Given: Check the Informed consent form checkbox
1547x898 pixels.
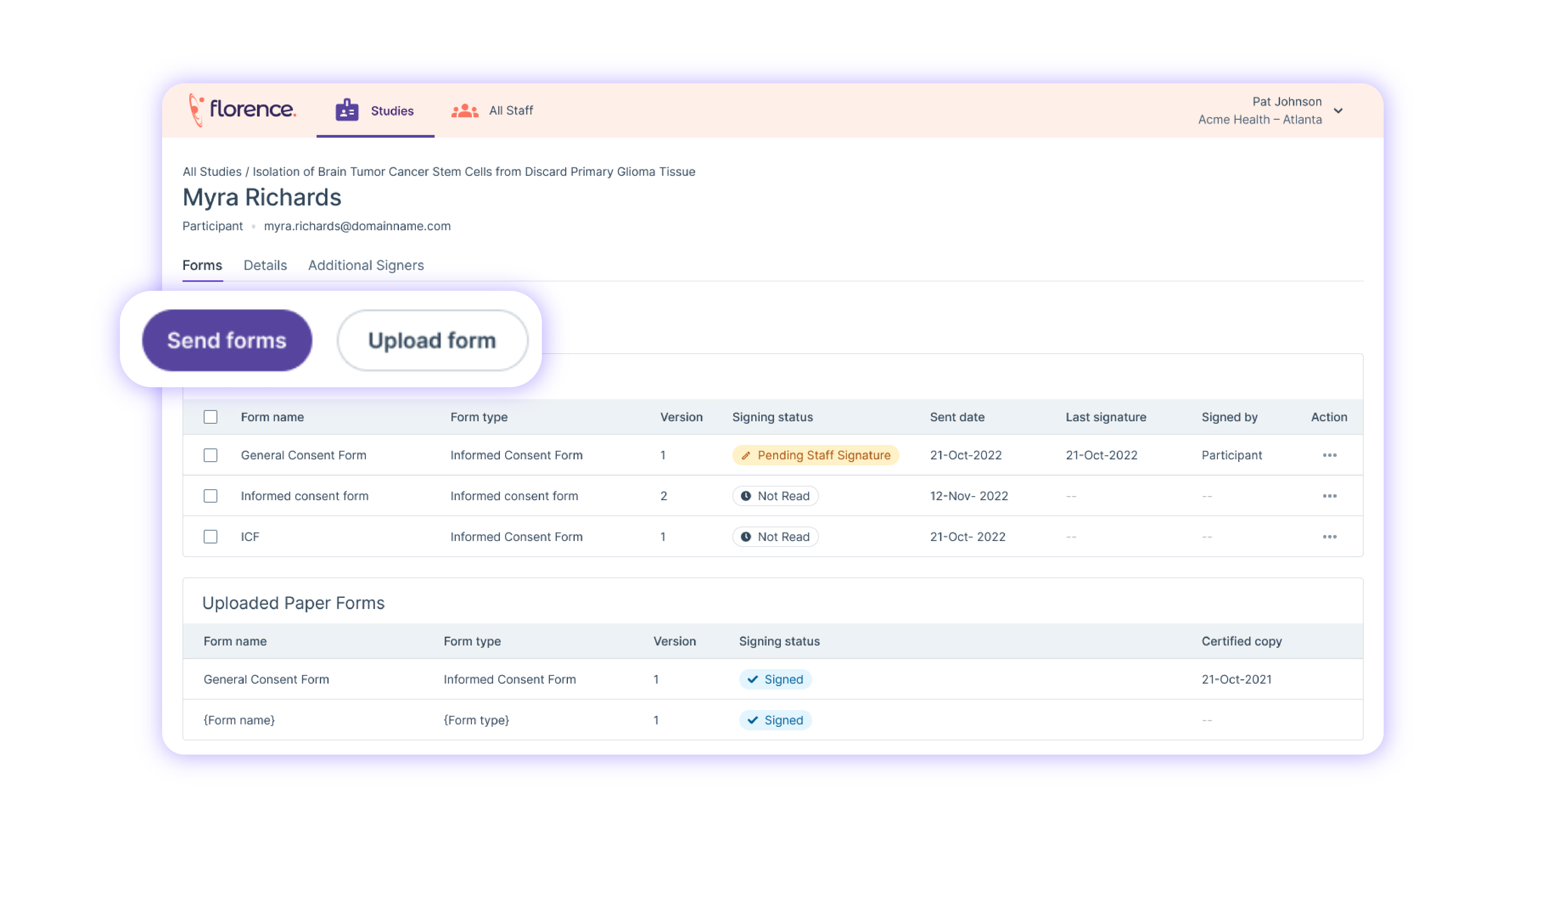Looking at the screenshot, I should coord(211,496).
